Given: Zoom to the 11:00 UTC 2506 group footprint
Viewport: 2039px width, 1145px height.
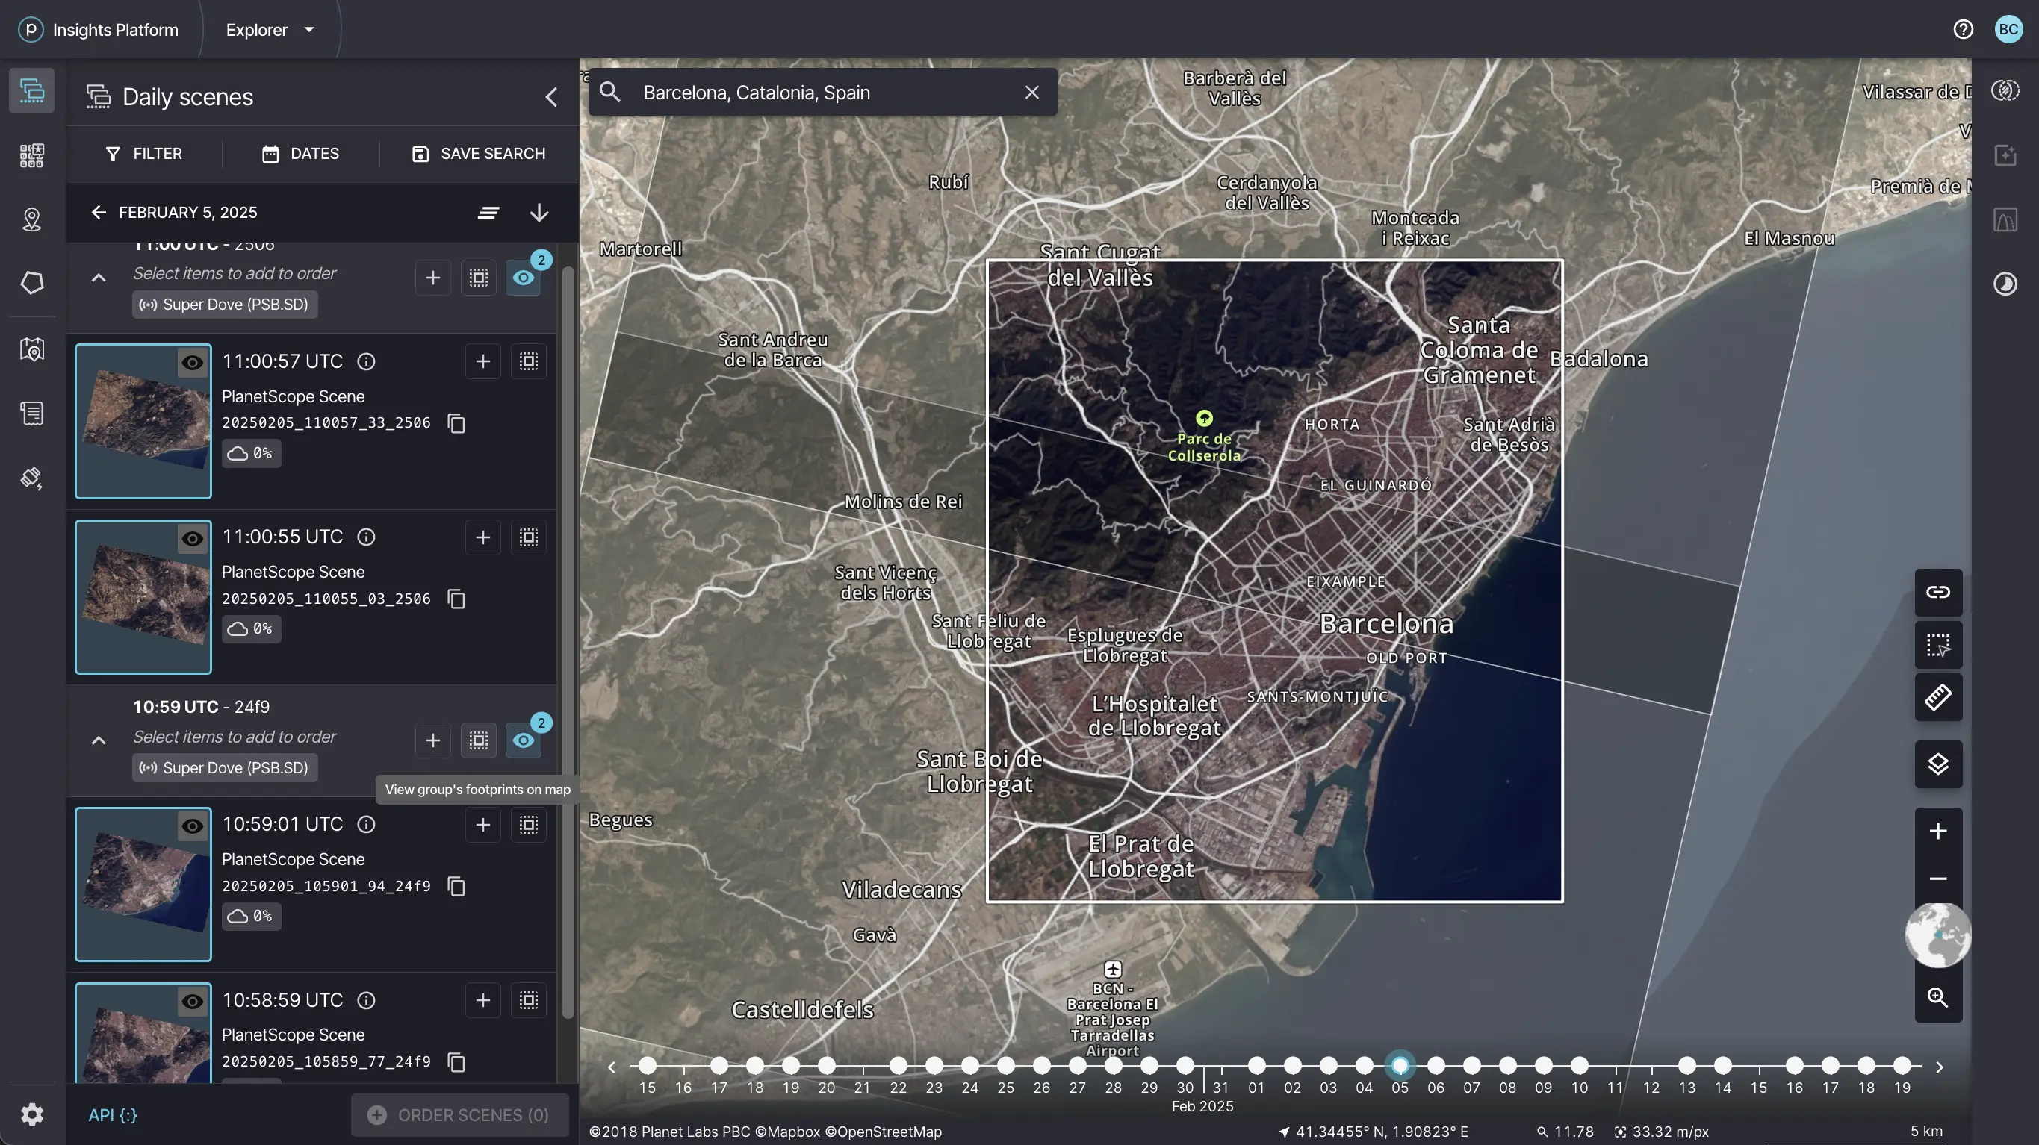Looking at the screenshot, I should tap(479, 278).
